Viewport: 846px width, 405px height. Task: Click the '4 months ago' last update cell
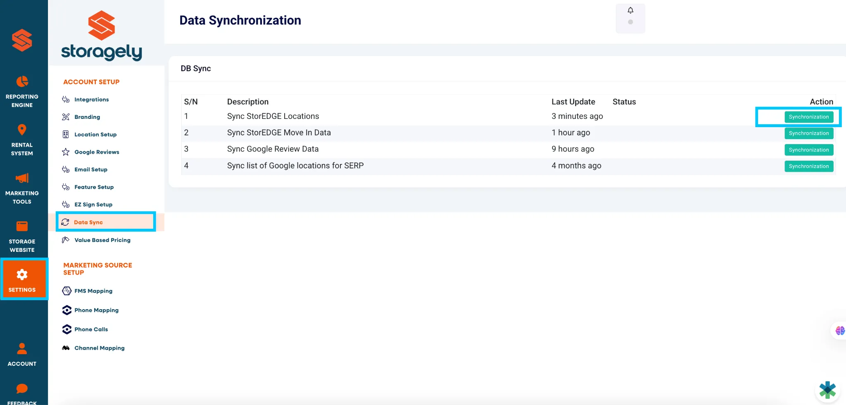point(576,166)
